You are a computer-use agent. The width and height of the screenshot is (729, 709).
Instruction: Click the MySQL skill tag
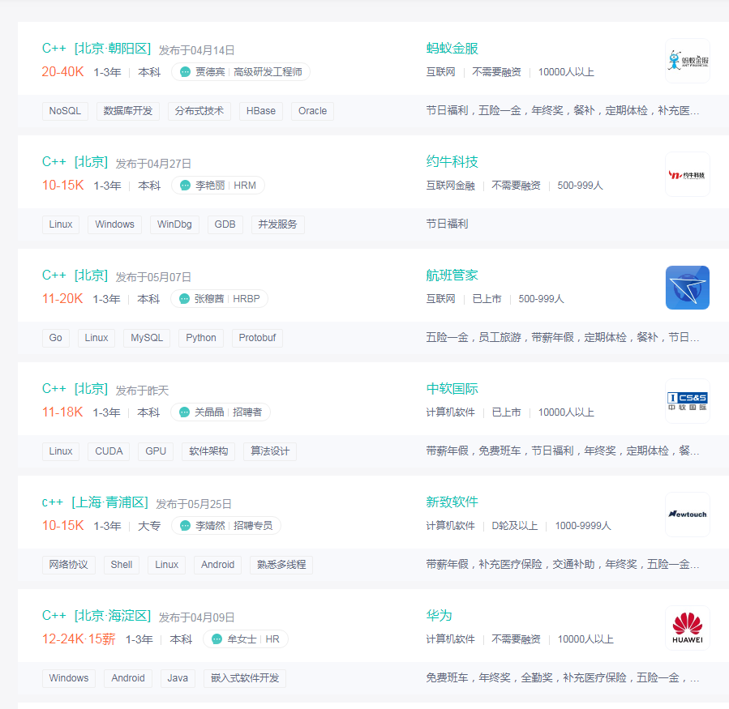coord(147,338)
